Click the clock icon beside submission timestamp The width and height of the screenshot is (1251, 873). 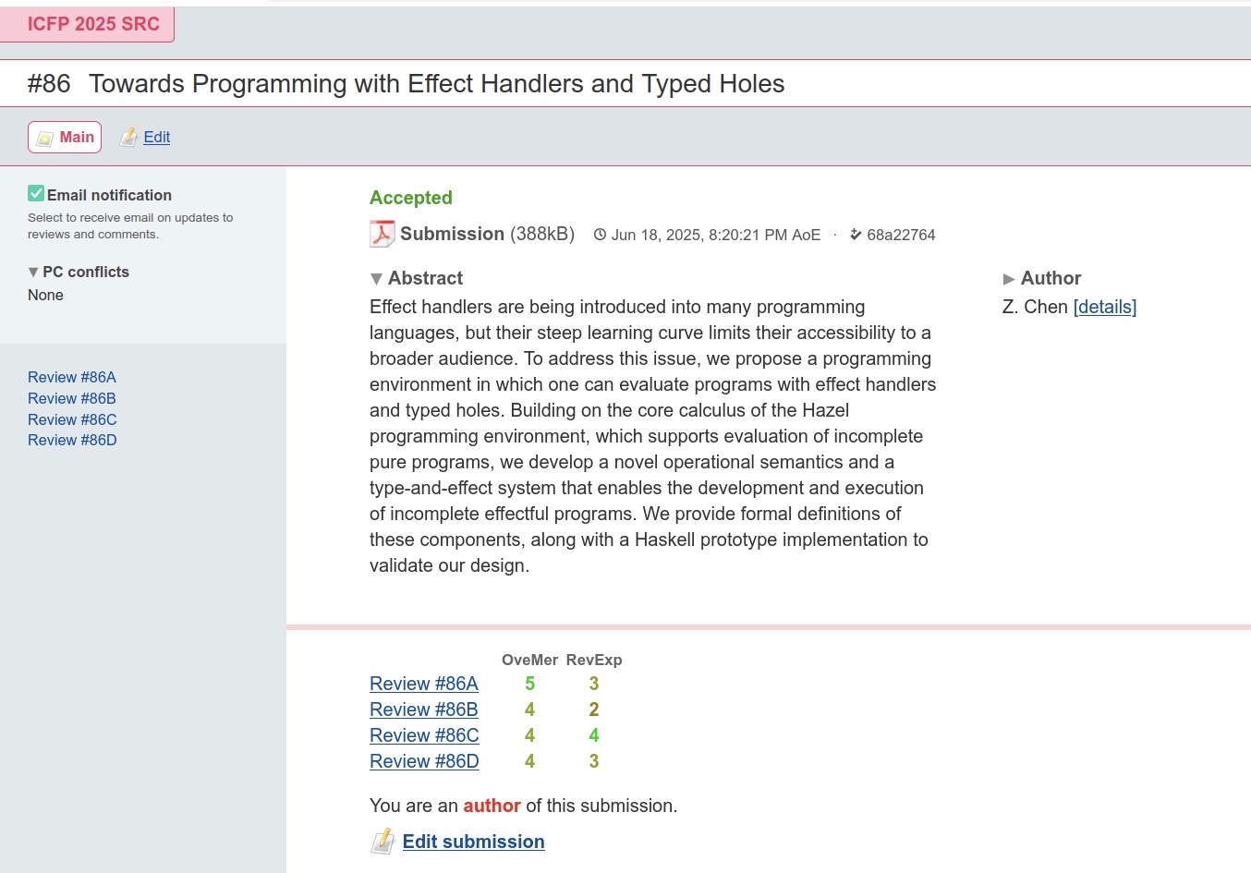600,235
